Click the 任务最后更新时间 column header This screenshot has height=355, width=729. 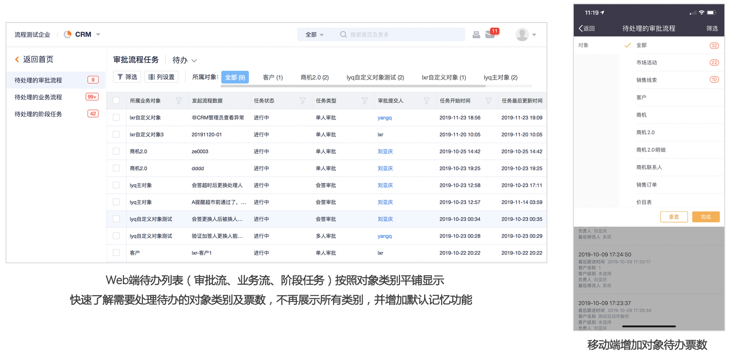522,101
